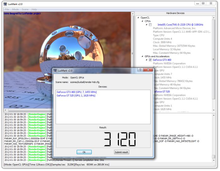Click the log panel scroll up arrow
220x171 pixels.
(214, 115)
